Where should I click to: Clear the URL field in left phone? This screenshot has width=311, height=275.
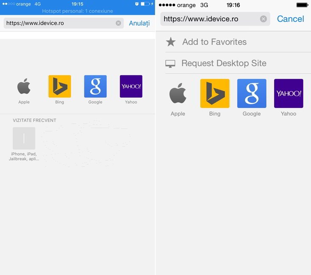118,23
